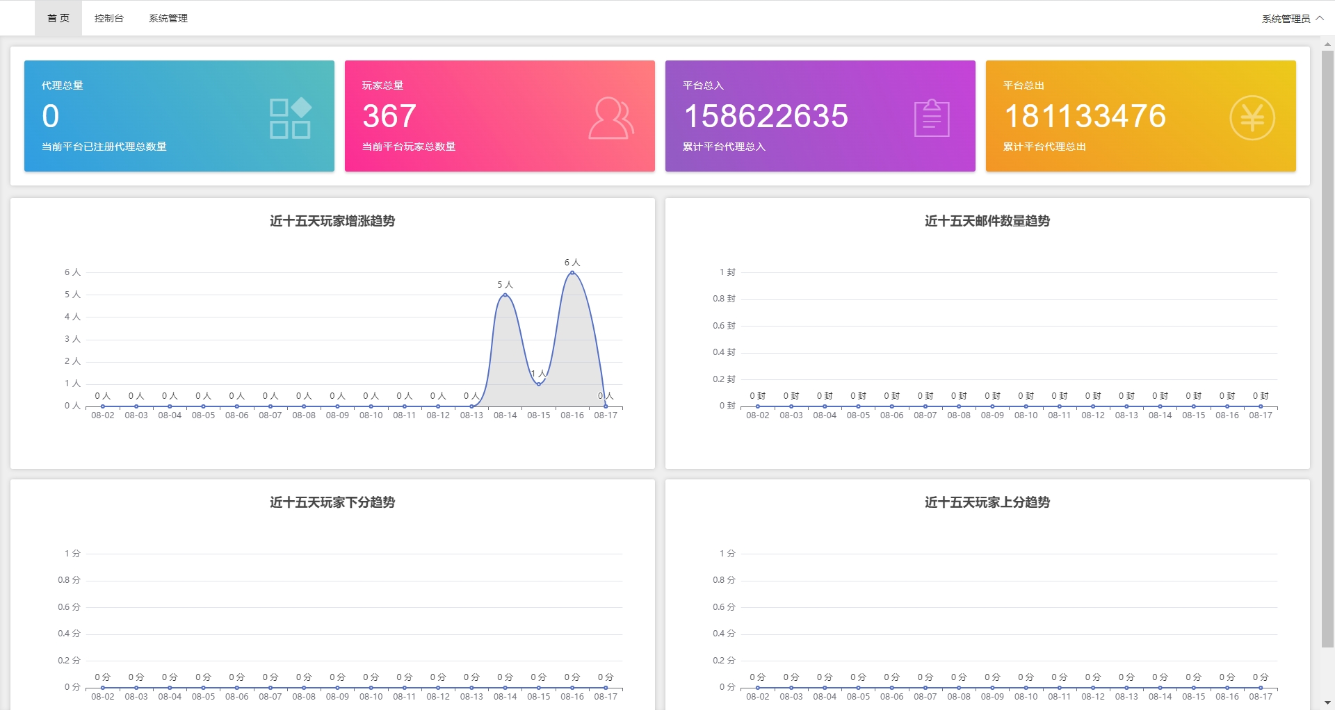Viewport: 1335px width, 710px height.
Task: Switch to the 控制台 tab
Action: pyautogui.click(x=109, y=18)
